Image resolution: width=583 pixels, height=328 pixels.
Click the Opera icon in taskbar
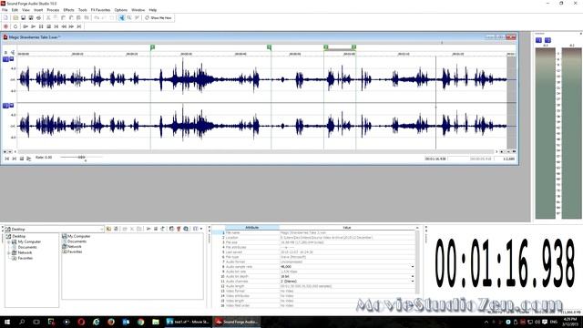pyautogui.click(x=81, y=322)
